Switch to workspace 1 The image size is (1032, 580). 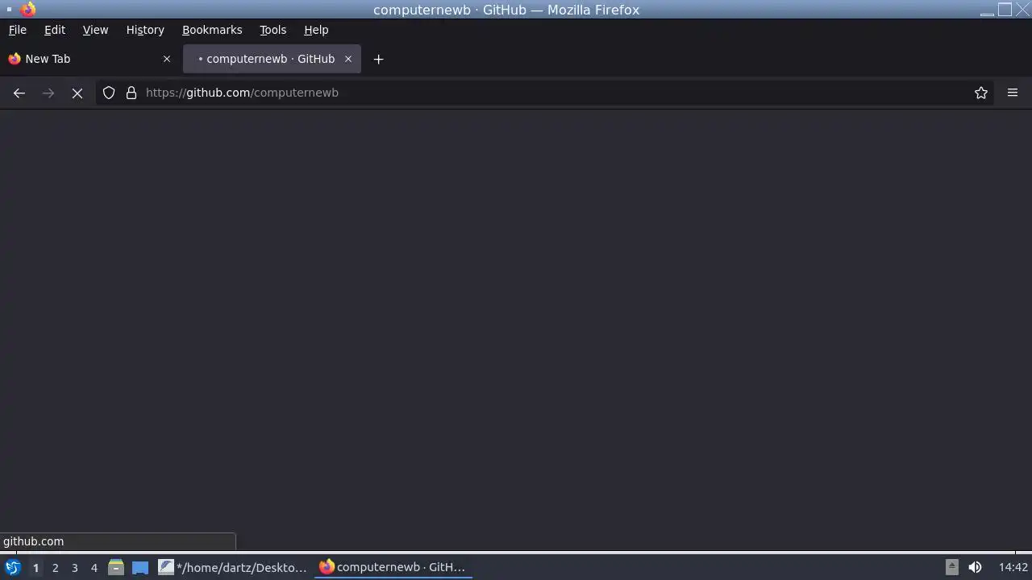[35, 567]
